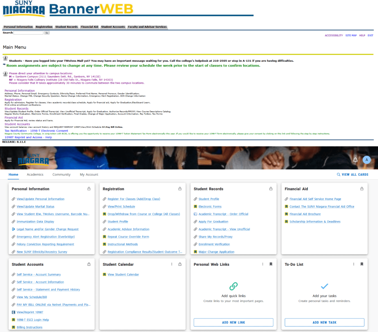Open the three-dot menu on To-Do List
The width and height of the screenshot is (378, 332).
pyautogui.click(x=354, y=264)
